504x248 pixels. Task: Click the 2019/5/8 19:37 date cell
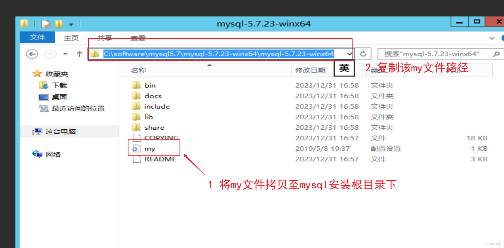pyautogui.click(x=322, y=149)
